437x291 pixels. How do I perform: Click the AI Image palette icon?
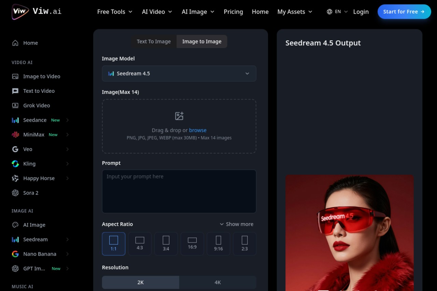(15, 225)
